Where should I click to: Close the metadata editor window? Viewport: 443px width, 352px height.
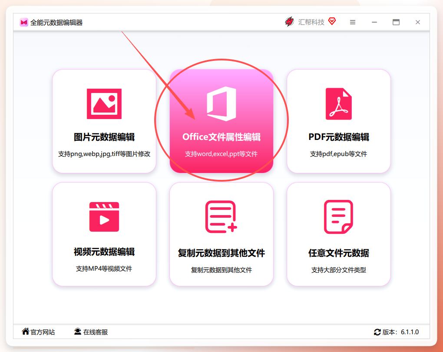417,22
